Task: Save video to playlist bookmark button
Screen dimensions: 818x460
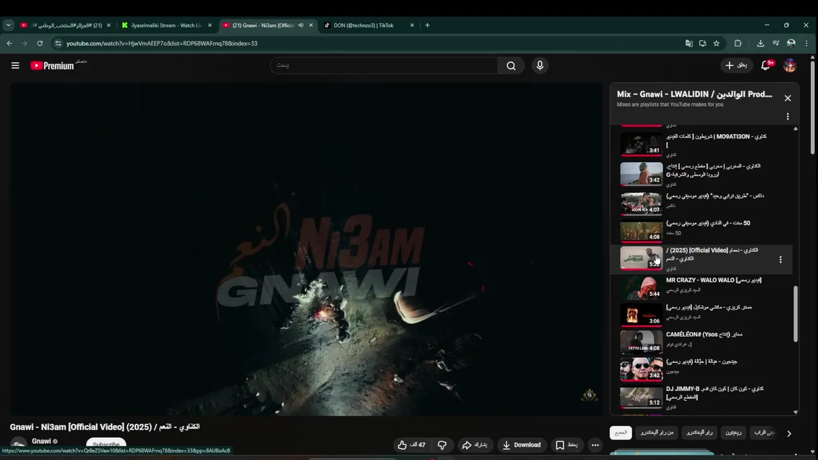Action: (567, 445)
